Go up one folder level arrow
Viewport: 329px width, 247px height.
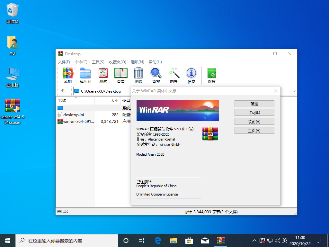(63, 91)
